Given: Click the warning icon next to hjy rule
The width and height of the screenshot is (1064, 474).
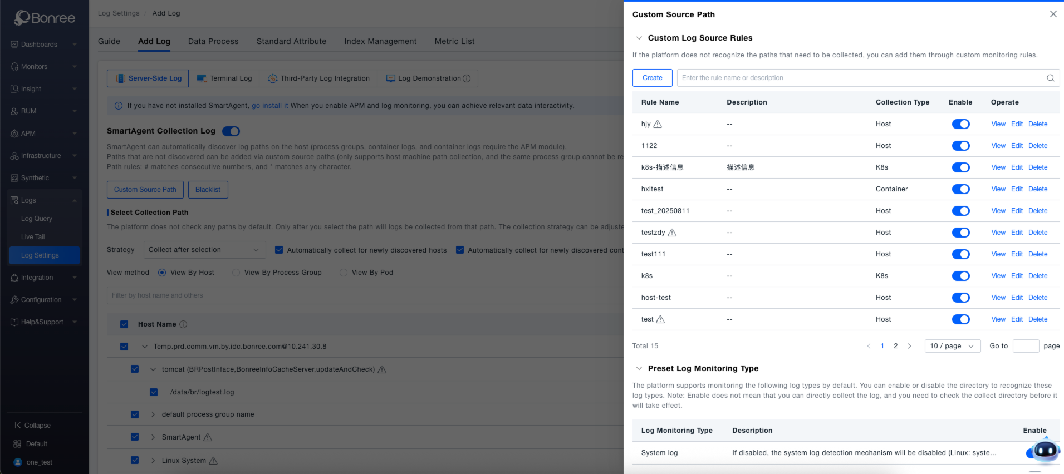Looking at the screenshot, I should pos(658,124).
